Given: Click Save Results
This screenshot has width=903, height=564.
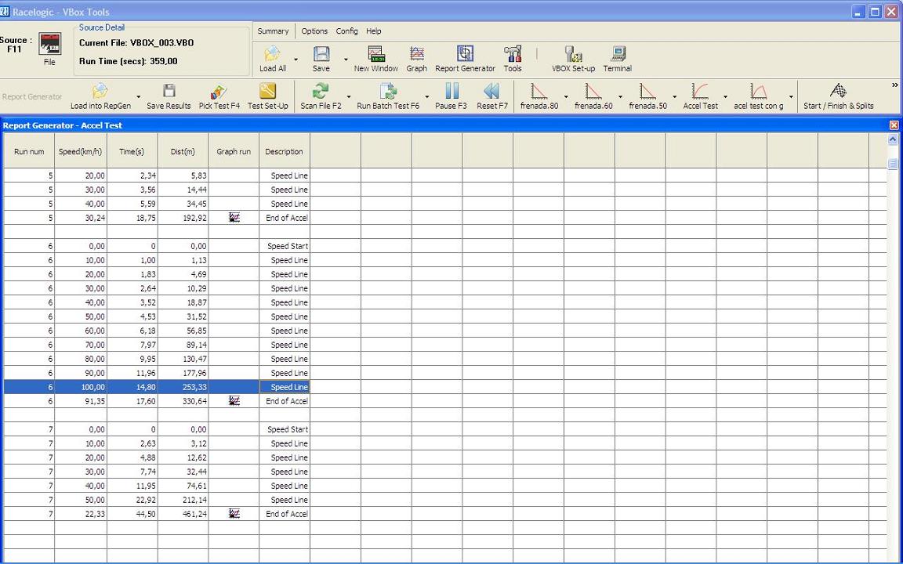Looking at the screenshot, I should [x=169, y=96].
